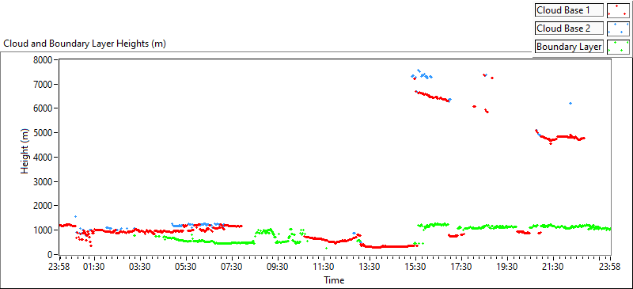Click the 2000 height axis label
Screen dimensions: 633x289
click(44, 206)
